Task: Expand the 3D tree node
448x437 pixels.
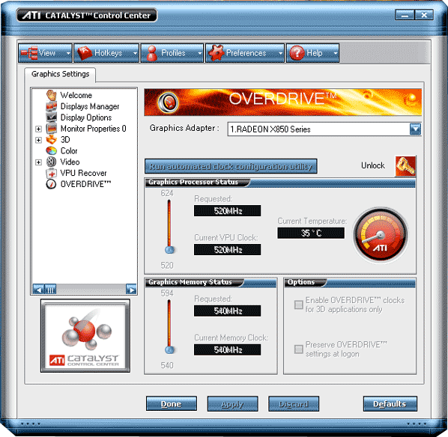Action: click(38, 140)
